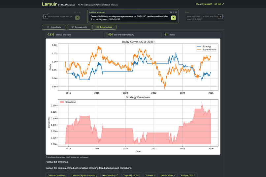266x177 pixels.
Task: Click the Strategy Drawdown chart title
Action: 138,97
